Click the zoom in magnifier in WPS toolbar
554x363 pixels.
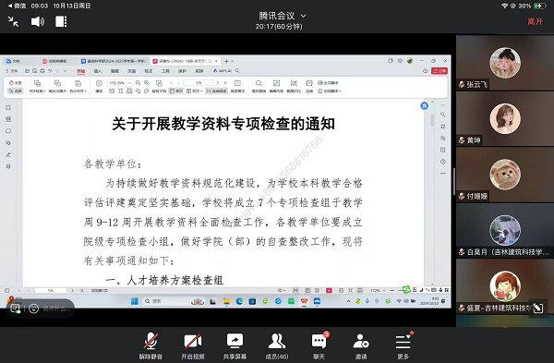coord(147,83)
